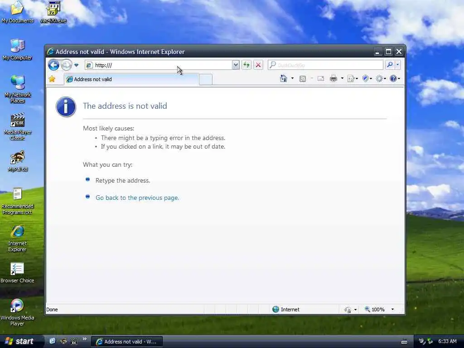The height and width of the screenshot is (348, 464).
Task: Click 'Most likely causes:' text
Action: pos(109,128)
